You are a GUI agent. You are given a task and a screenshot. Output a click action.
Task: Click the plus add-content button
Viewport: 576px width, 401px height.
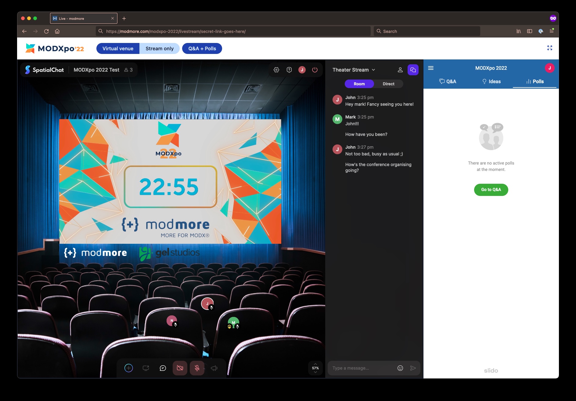point(129,368)
